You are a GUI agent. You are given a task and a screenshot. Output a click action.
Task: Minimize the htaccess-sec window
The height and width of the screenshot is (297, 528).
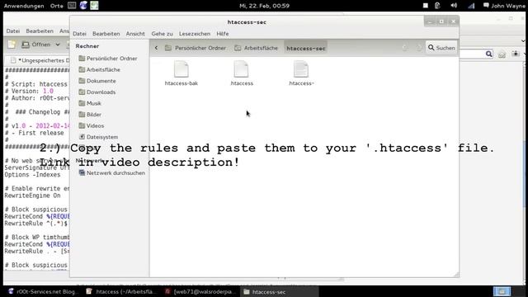pyautogui.click(x=430, y=21)
